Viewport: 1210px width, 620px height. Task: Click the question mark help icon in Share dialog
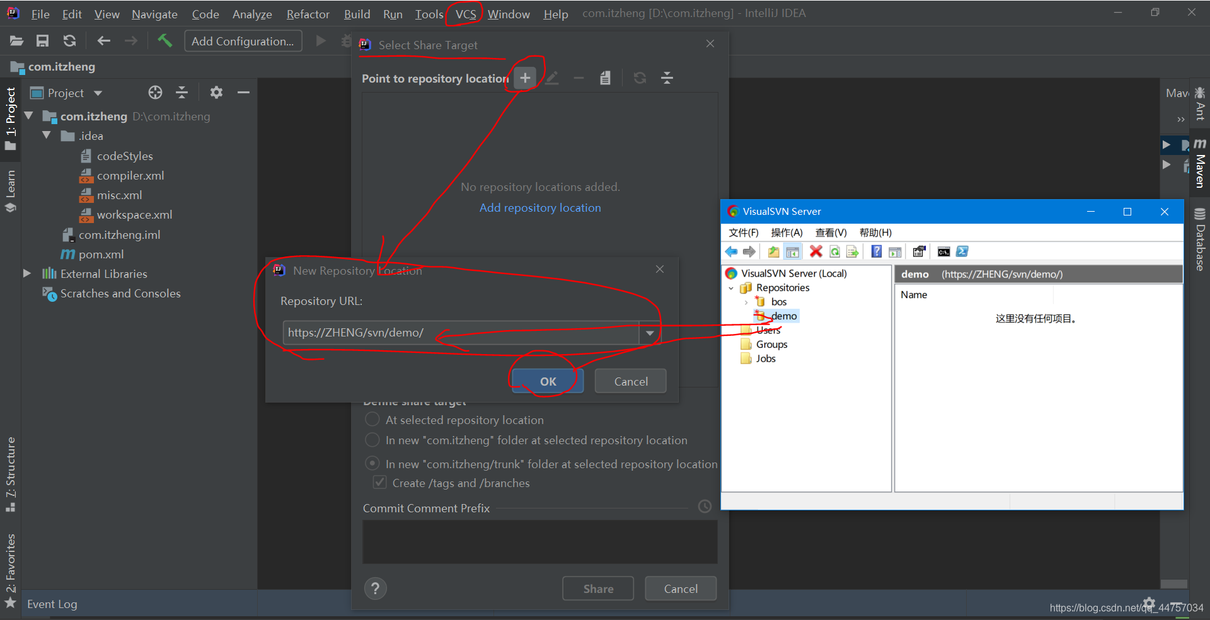376,588
